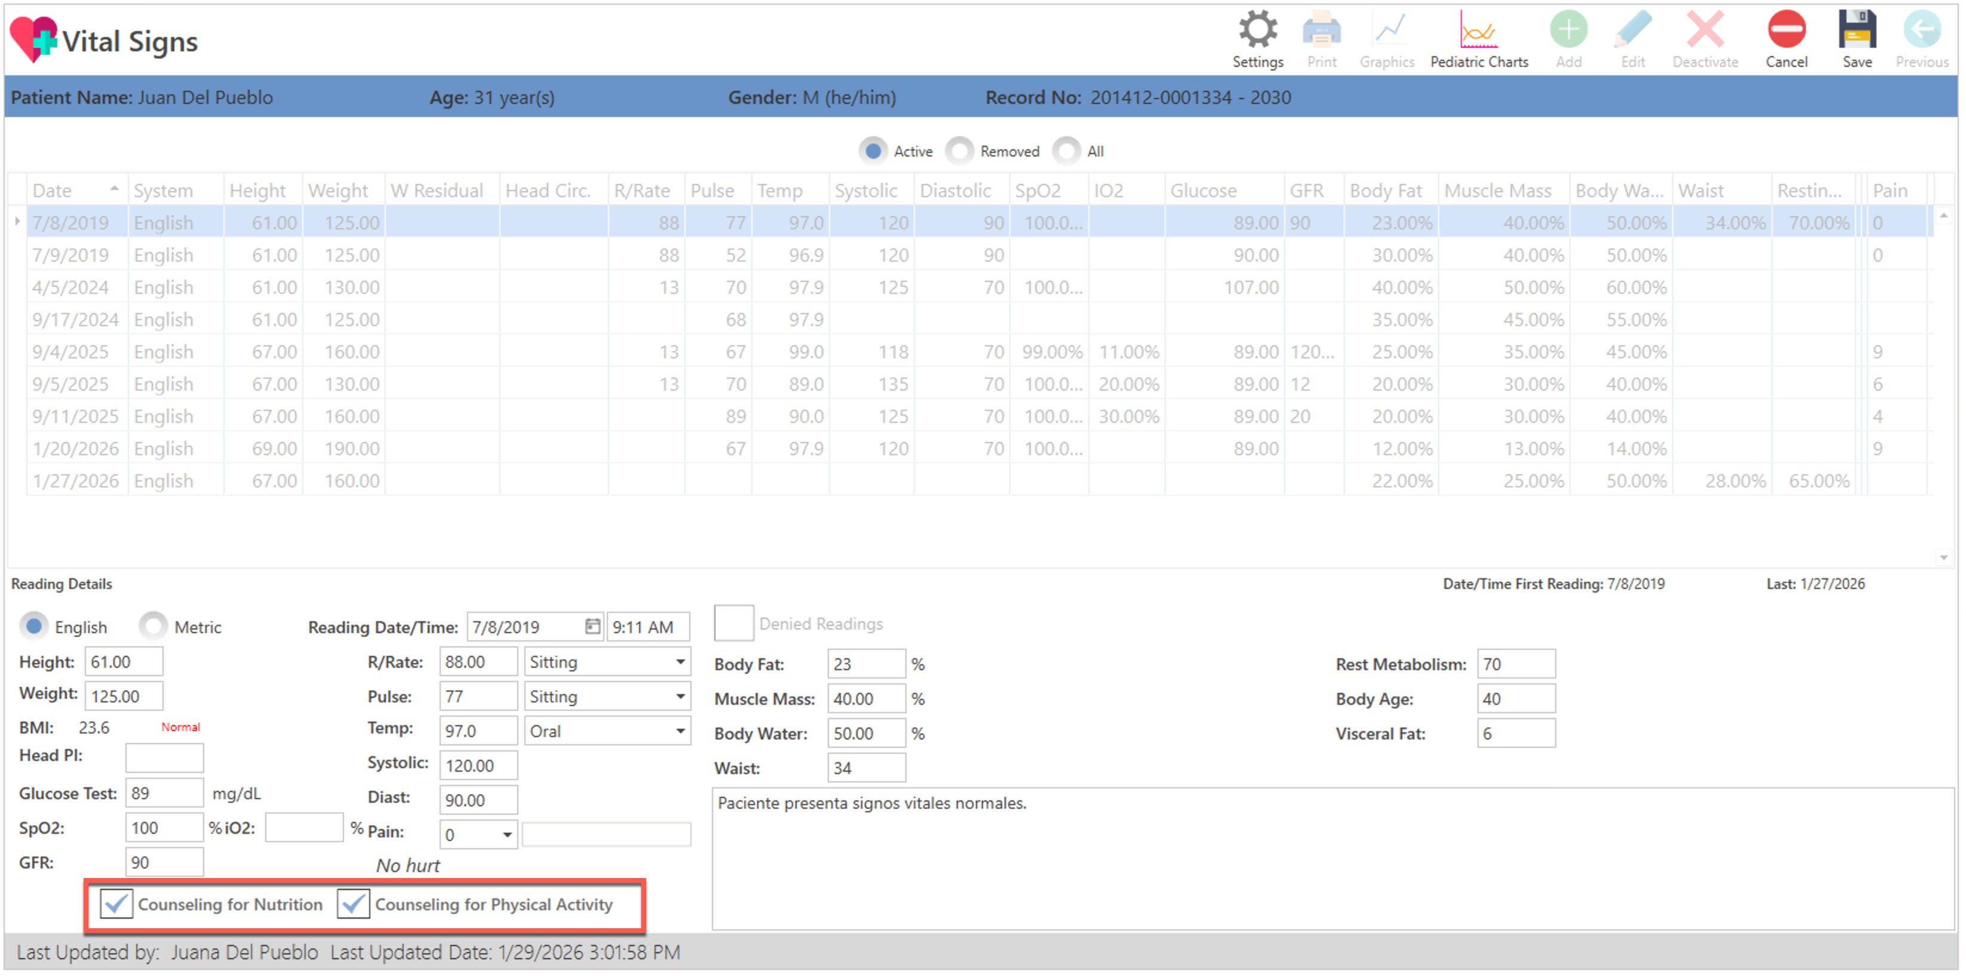This screenshot has height=976, width=1966.
Task: Expand the R/Rate position Sitting dropdown
Action: tap(679, 662)
